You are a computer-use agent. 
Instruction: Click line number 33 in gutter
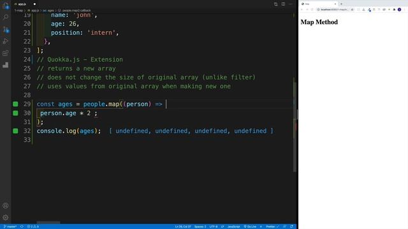point(27,140)
